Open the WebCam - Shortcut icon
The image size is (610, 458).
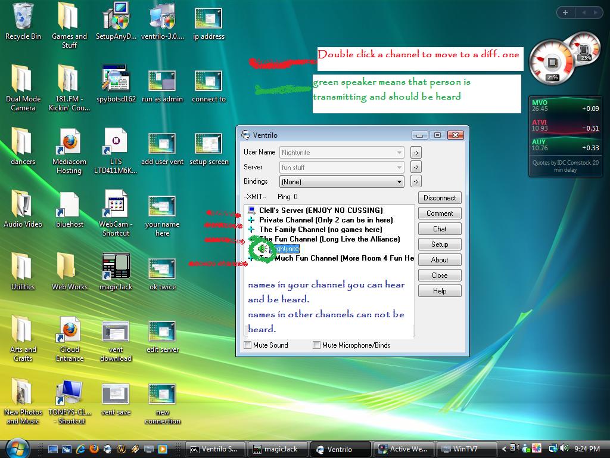116,213
